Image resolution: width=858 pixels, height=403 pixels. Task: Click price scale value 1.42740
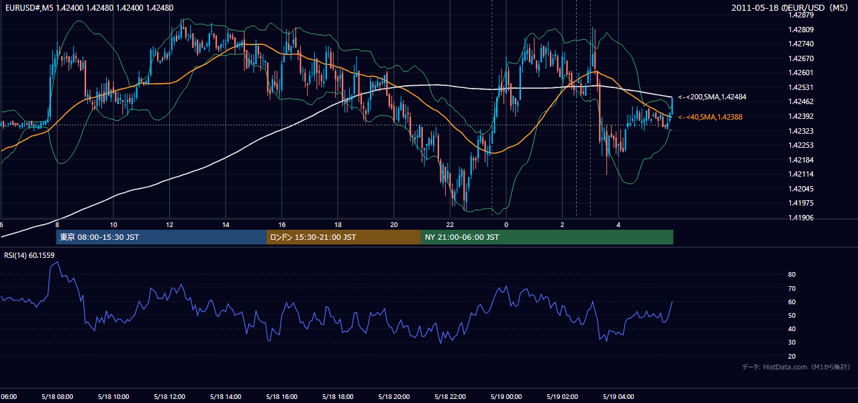[802, 44]
